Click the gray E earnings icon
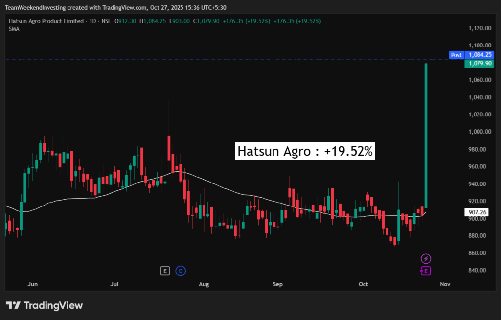Viewport: 501px width, 320px height. 165,271
